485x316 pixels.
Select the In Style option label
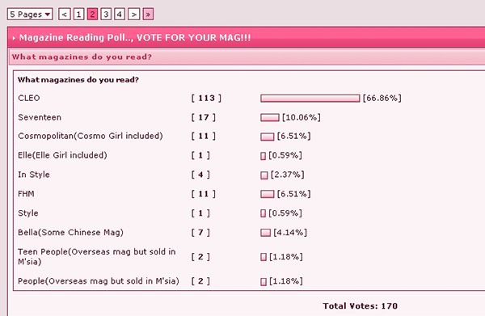coord(34,175)
